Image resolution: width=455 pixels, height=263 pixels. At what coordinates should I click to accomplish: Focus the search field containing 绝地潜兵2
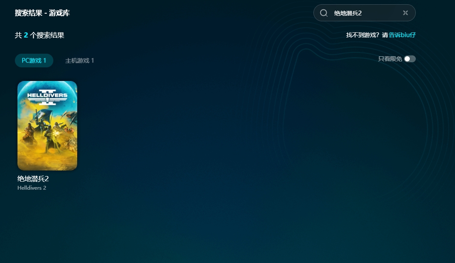point(365,13)
